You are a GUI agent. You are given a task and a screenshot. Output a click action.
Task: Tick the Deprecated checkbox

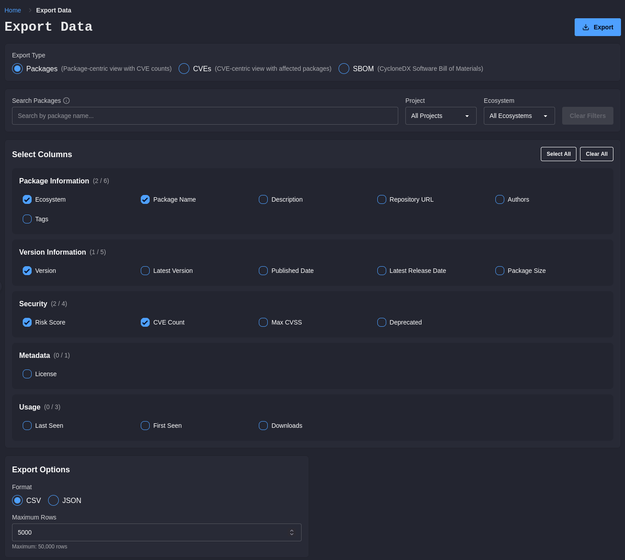[382, 322]
